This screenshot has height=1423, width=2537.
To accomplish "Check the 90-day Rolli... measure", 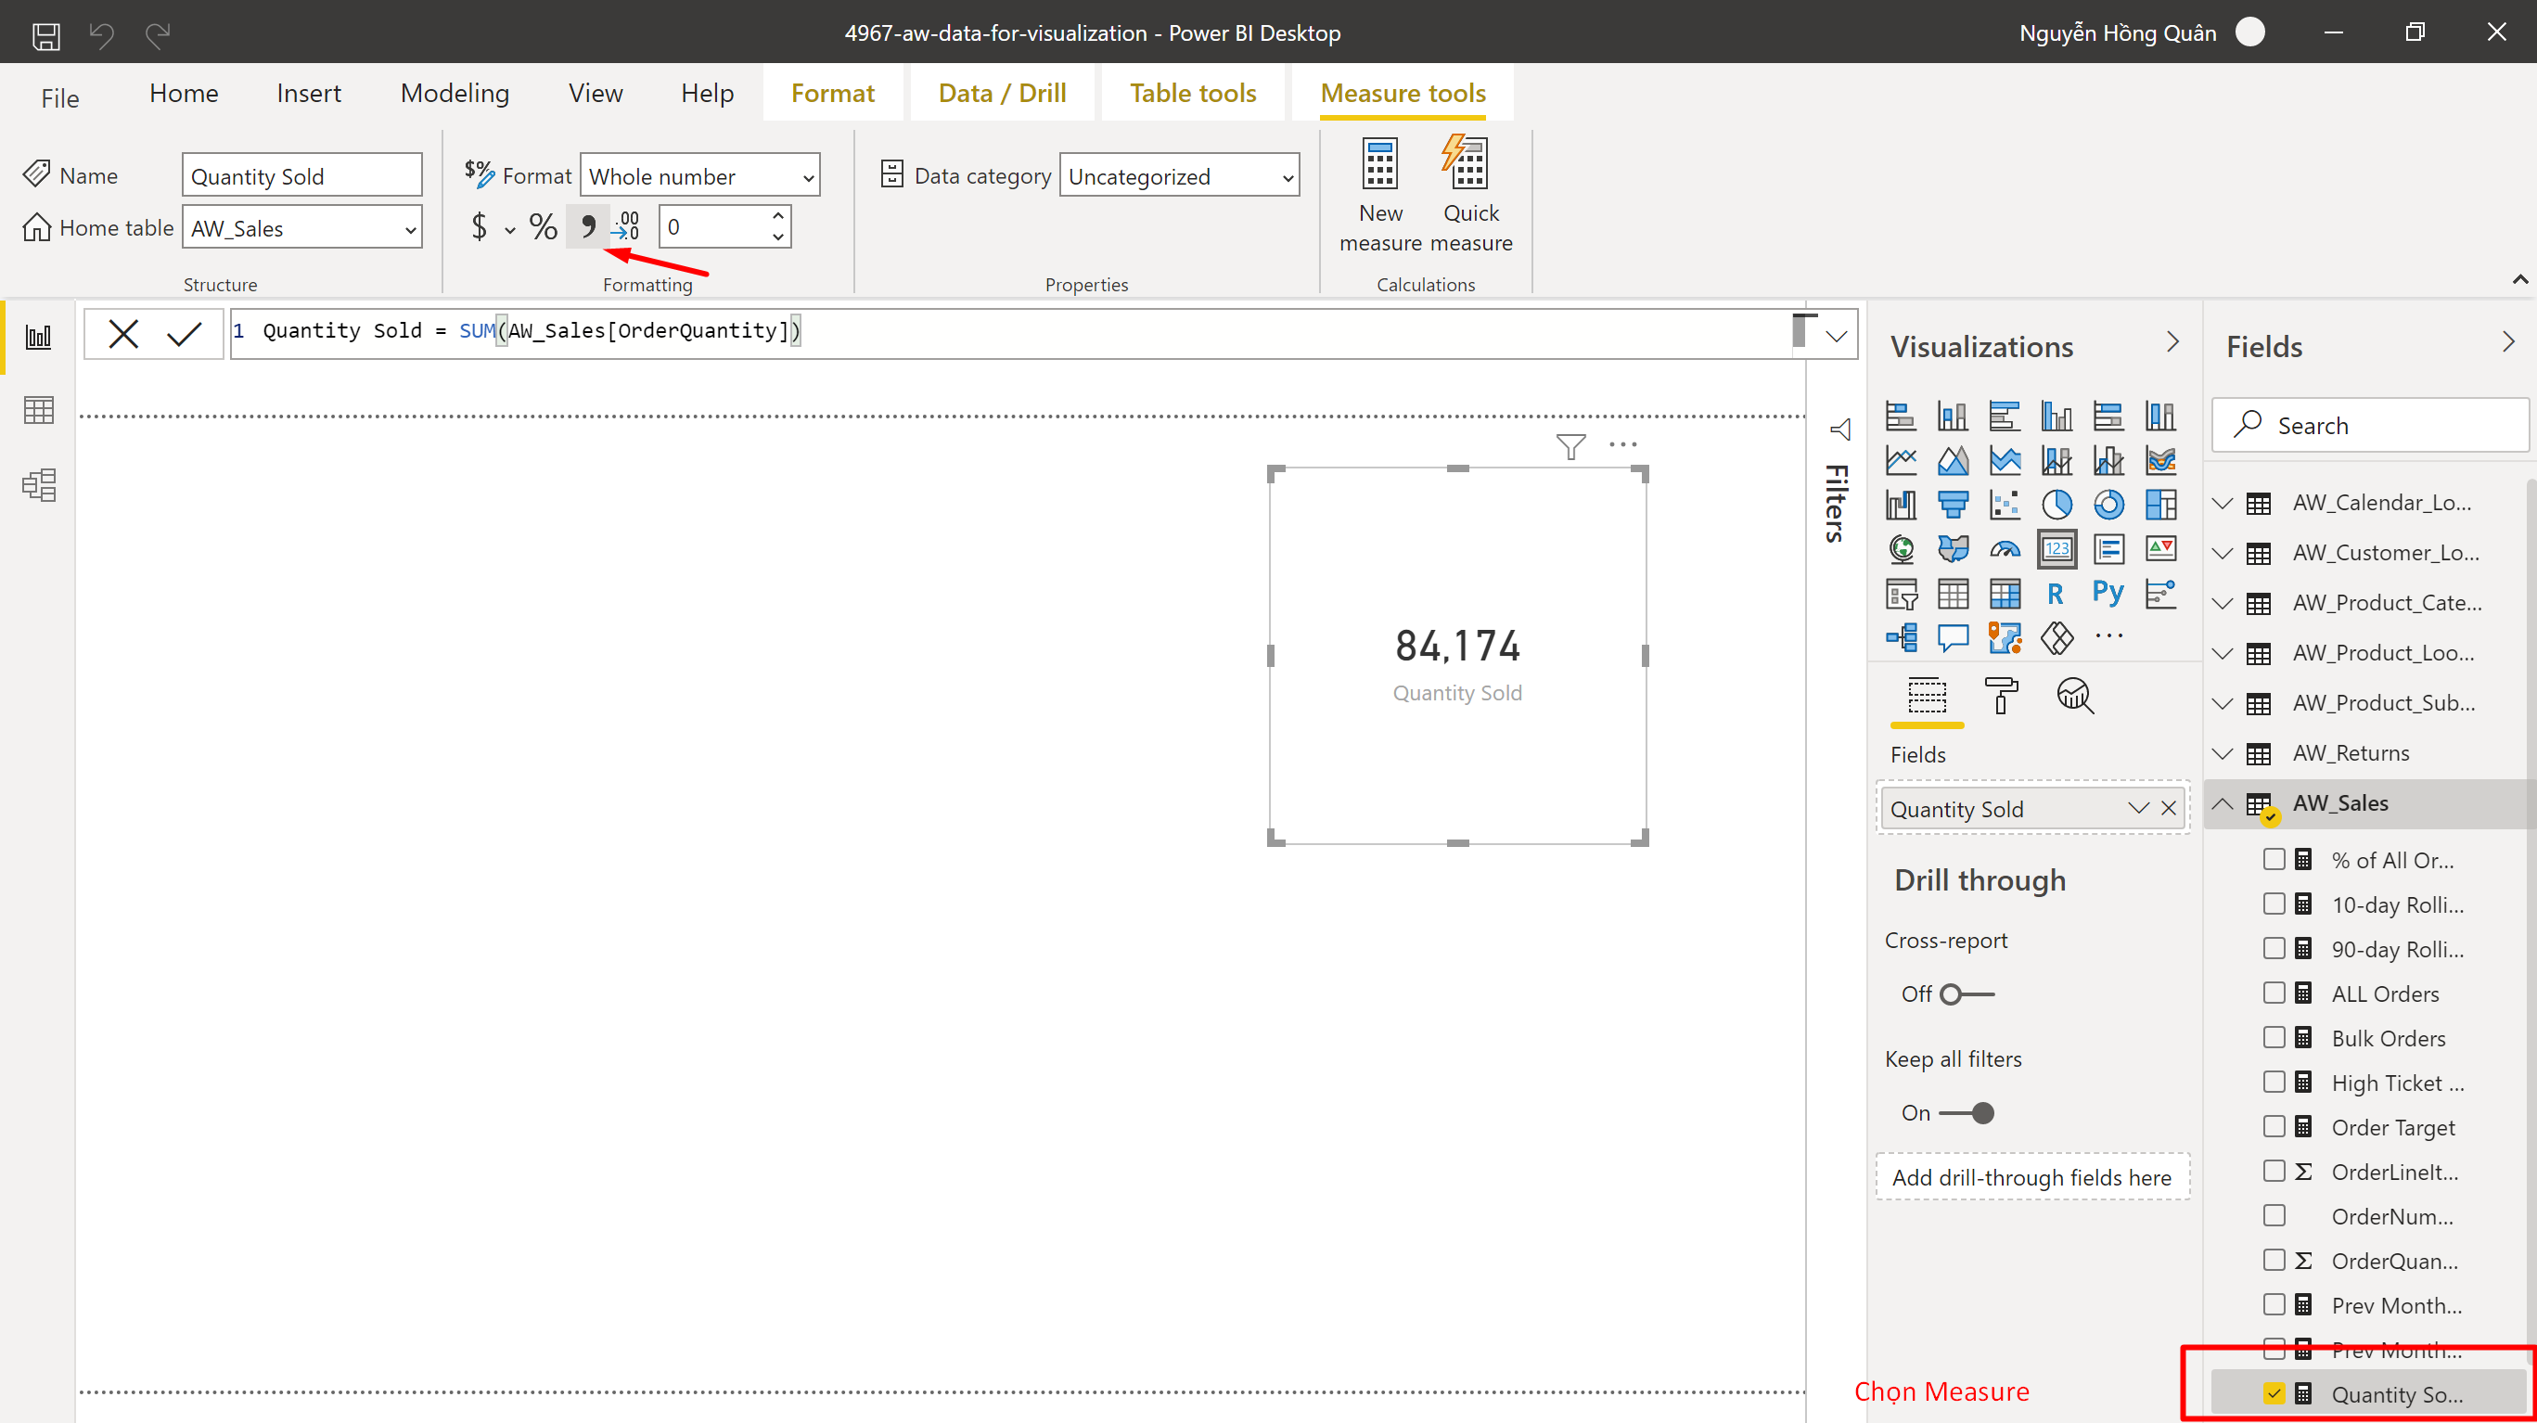I will coord(2274,948).
